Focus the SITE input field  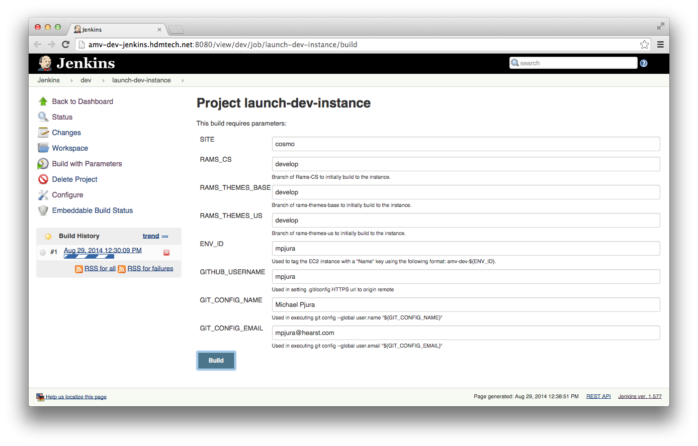coord(466,144)
